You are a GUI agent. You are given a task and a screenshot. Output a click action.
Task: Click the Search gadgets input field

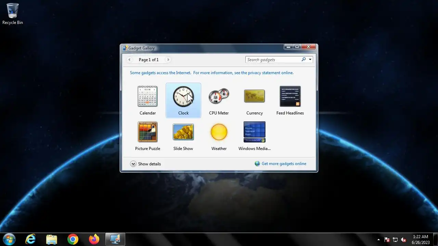273,59
